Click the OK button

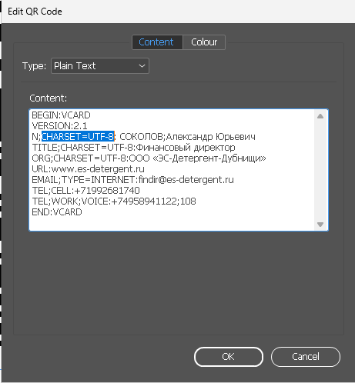[x=229, y=357]
